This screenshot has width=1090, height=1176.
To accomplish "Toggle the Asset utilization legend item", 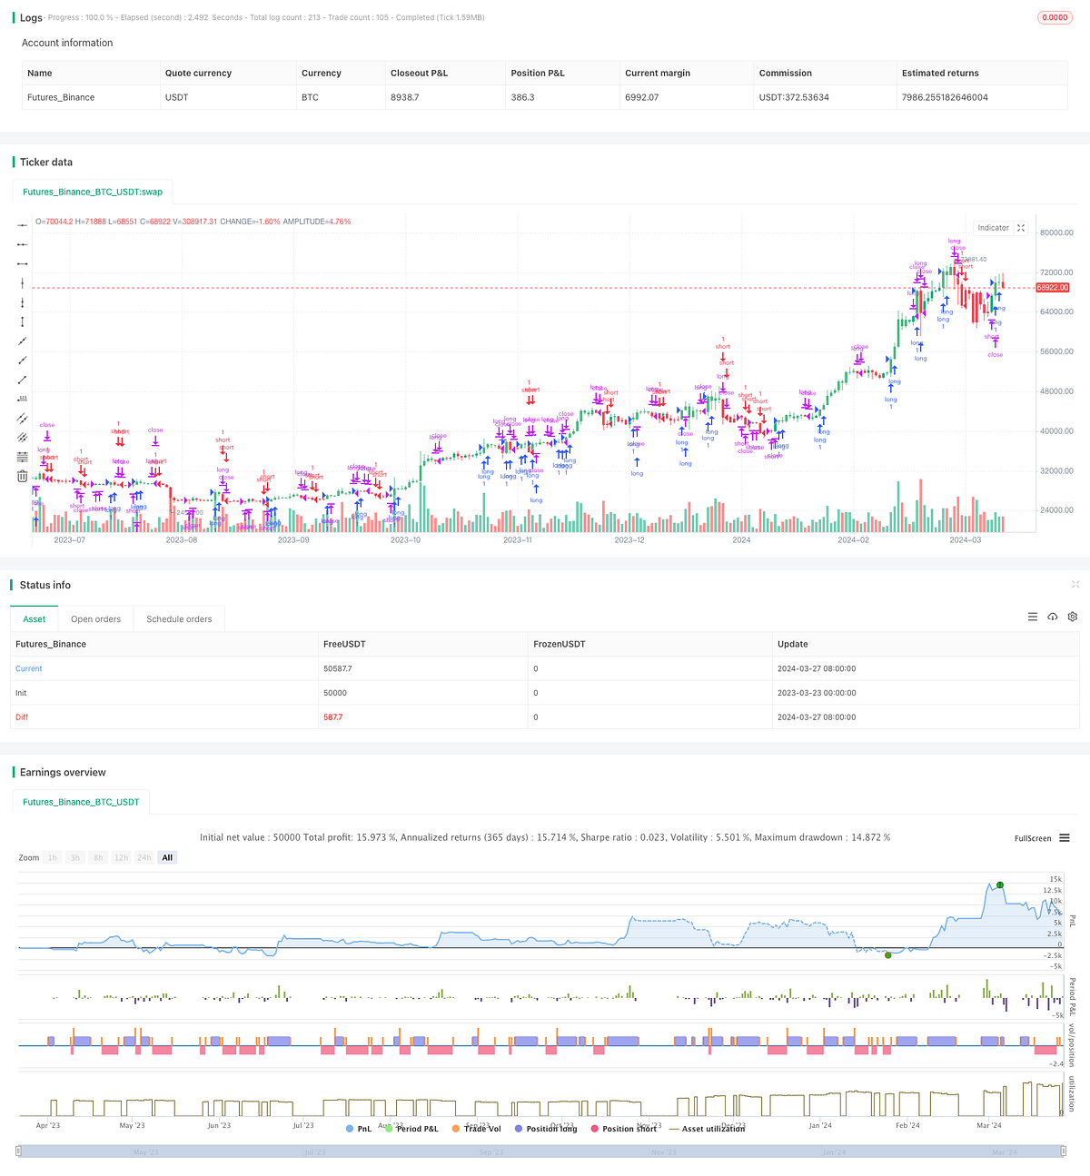I will coord(708,1128).
